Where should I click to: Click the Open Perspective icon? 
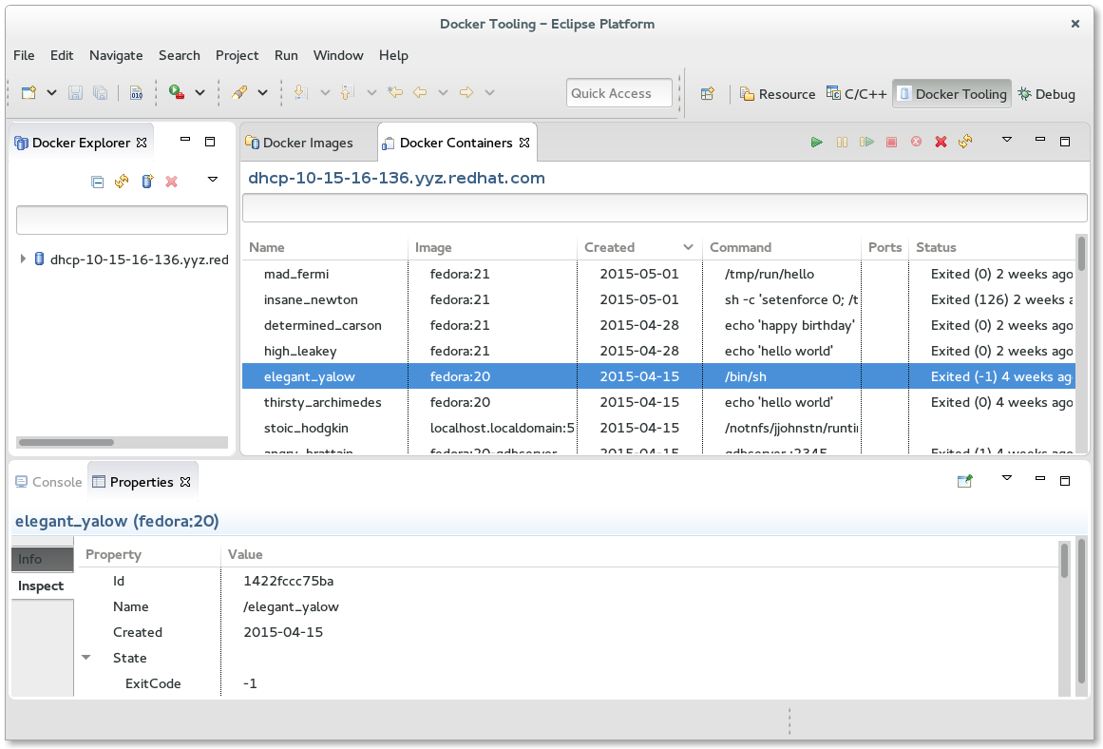[x=708, y=93]
